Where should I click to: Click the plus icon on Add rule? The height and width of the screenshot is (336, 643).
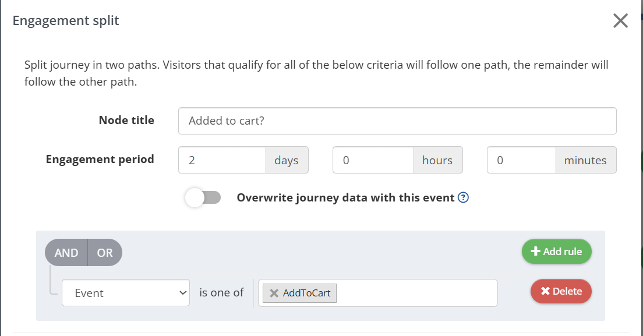pos(536,251)
